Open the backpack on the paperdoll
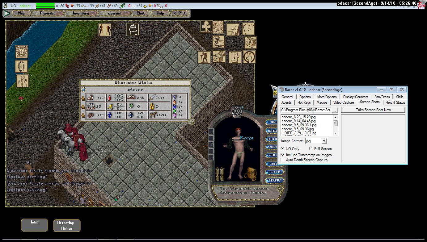 (x=250, y=174)
